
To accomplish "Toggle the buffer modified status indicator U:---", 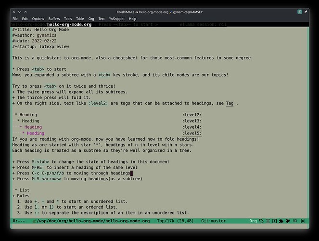I will pyautogui.click(x=19, y=220).
